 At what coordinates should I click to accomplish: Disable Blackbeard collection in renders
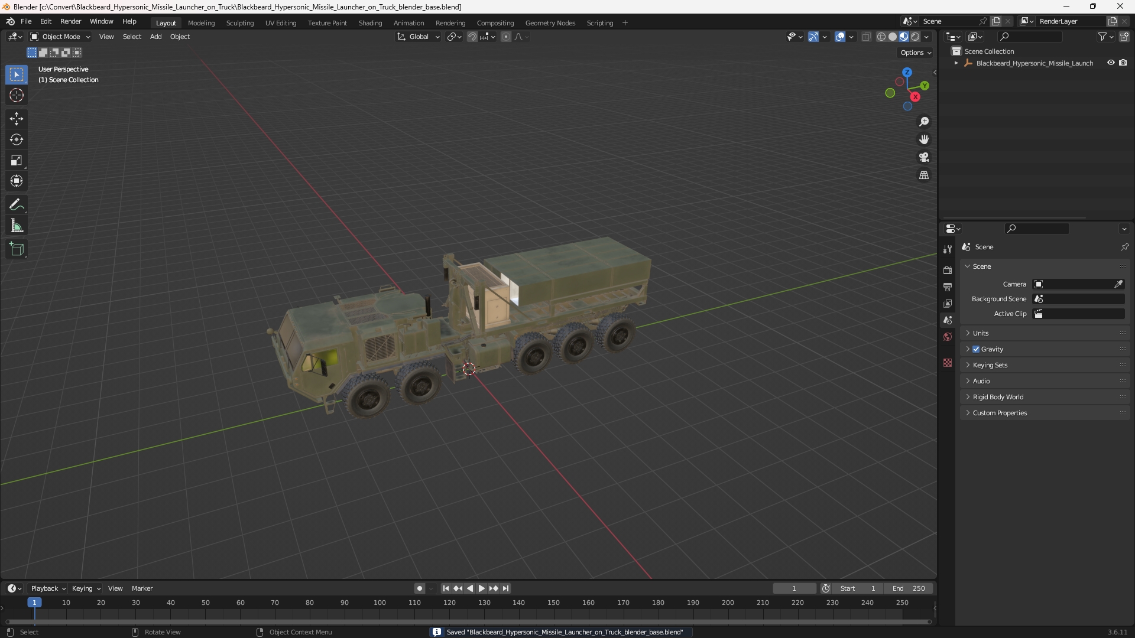(1123, 63)
